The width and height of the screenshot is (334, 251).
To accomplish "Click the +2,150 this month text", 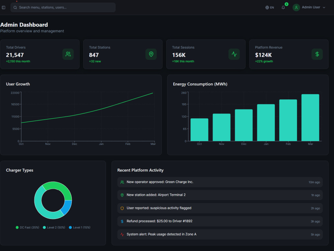I will pos(18,61).
